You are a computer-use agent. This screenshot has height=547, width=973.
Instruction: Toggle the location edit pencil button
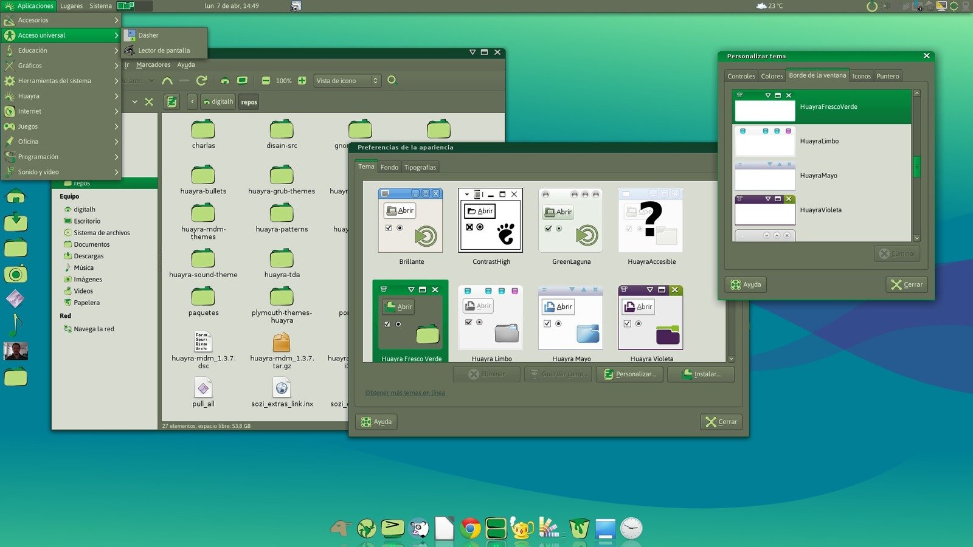(x=172, y=101)
